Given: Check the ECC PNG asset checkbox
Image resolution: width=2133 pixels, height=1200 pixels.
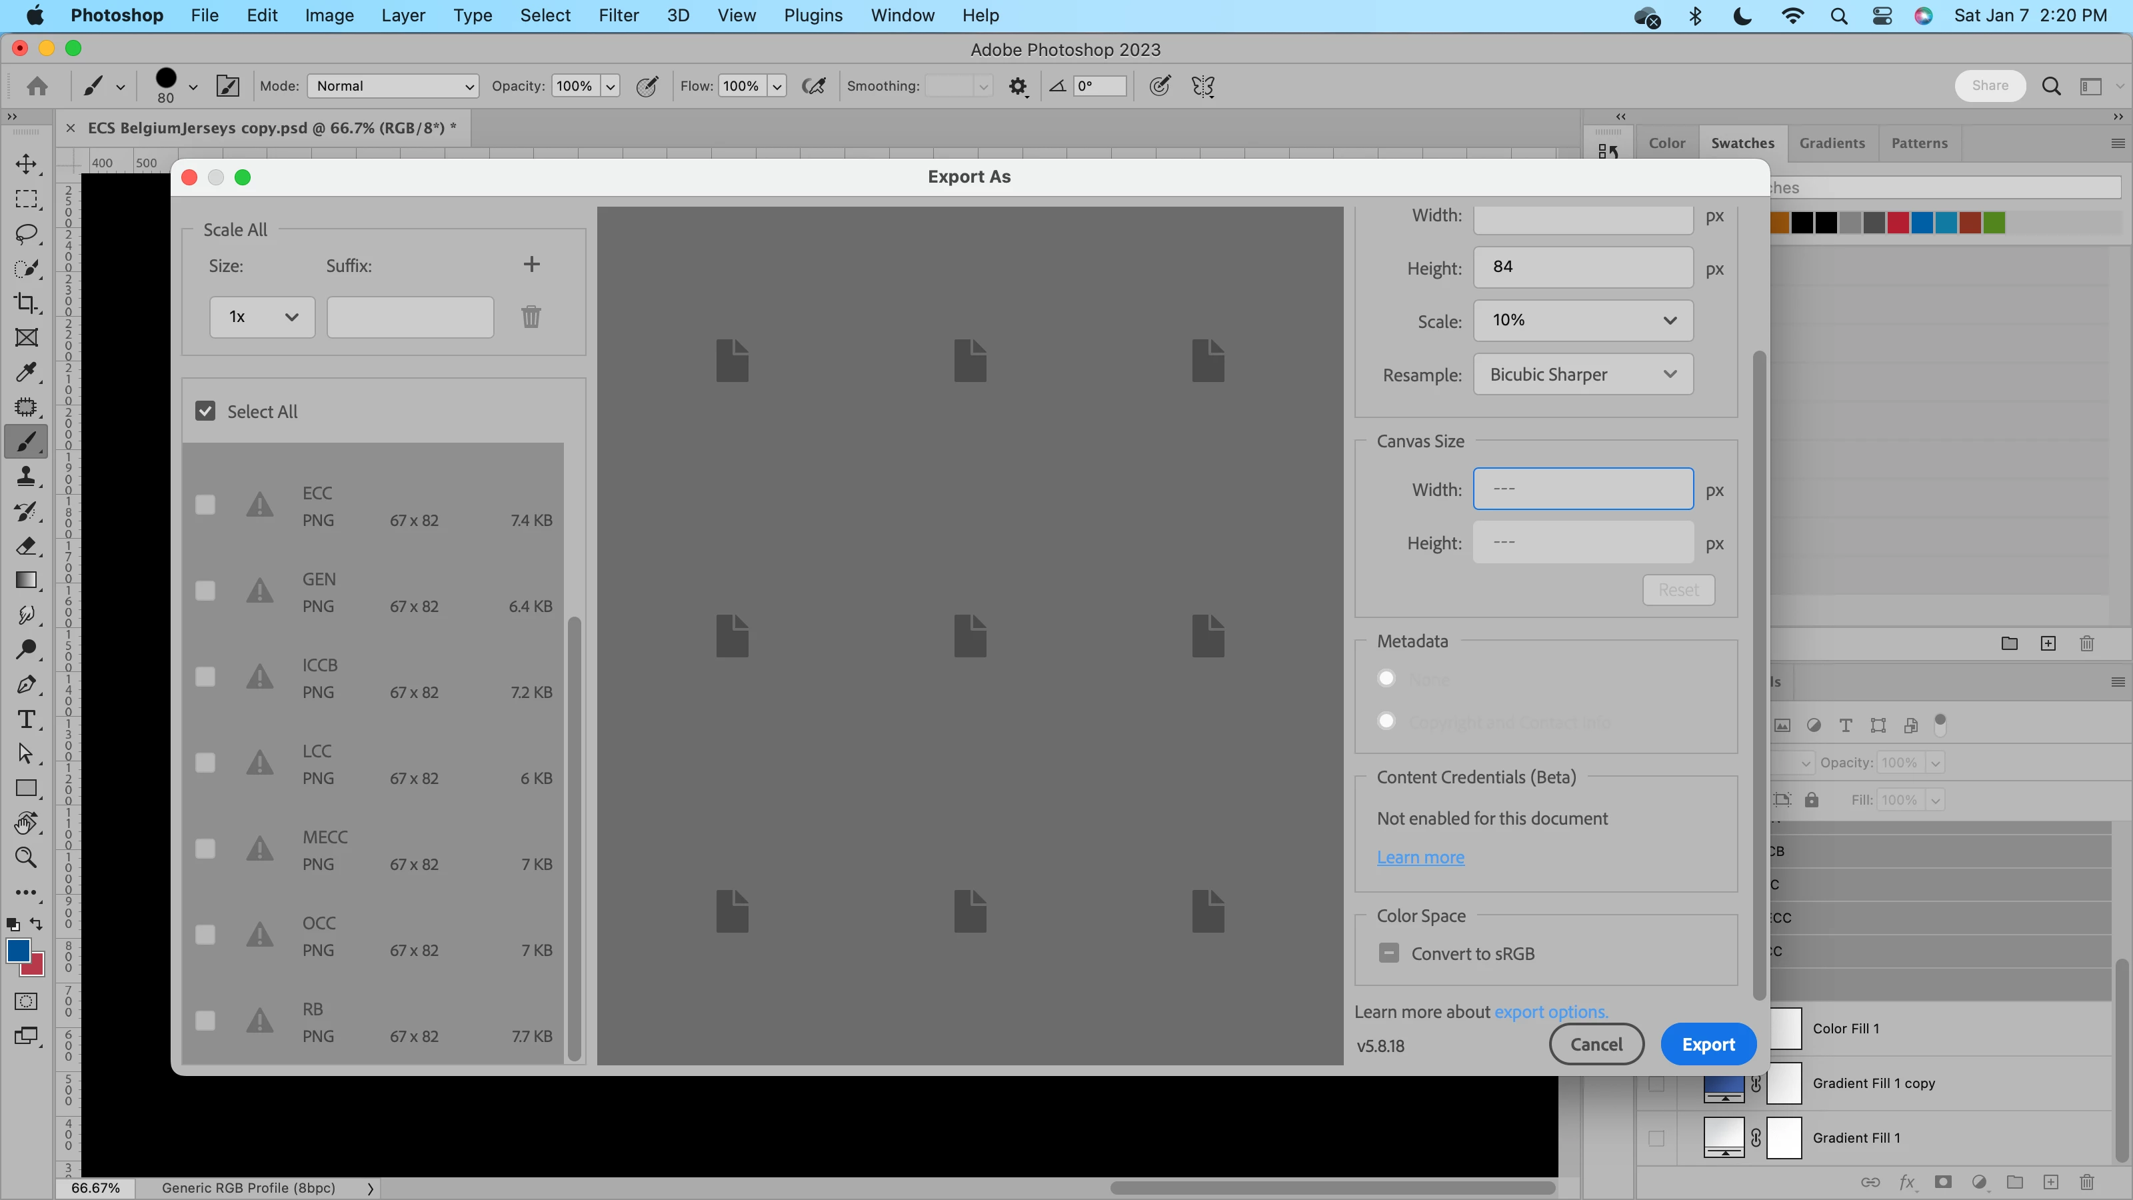Looking at the screenshot, I should click(205, 505).
